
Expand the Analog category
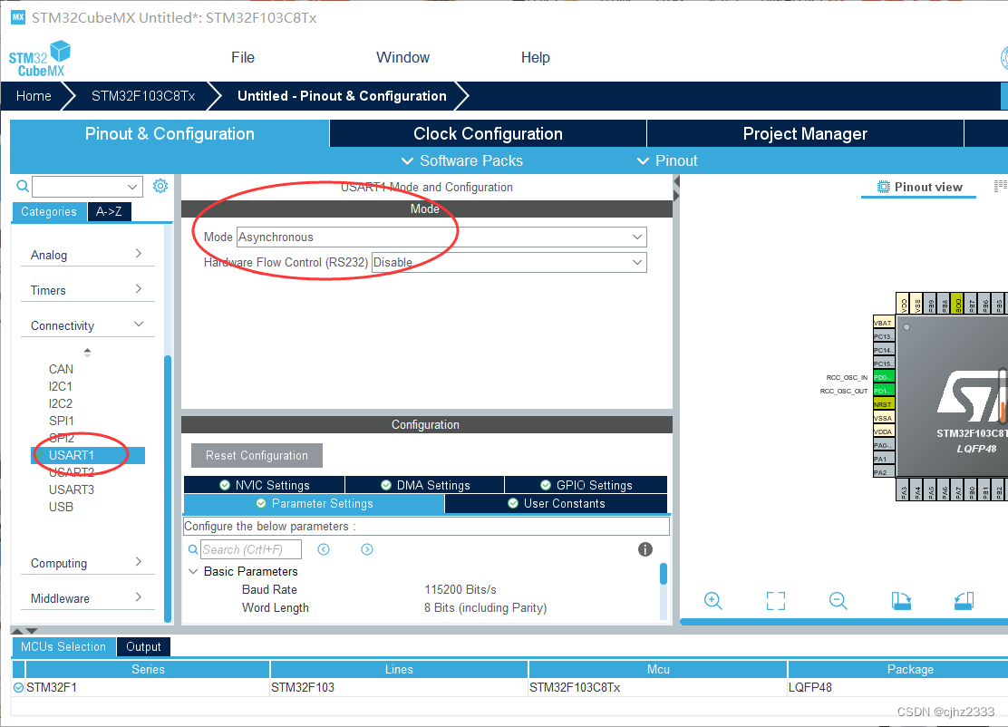pos(86,255)
